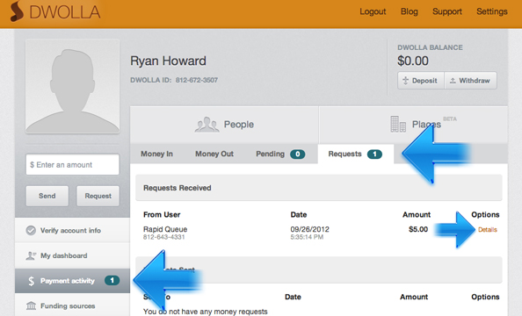Click the DWOLLA BALANCE label
The image size is (522, 316).
point(430,47)
